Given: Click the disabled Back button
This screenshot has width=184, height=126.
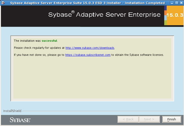Looking at the screenshot, I should click(128, 119).
